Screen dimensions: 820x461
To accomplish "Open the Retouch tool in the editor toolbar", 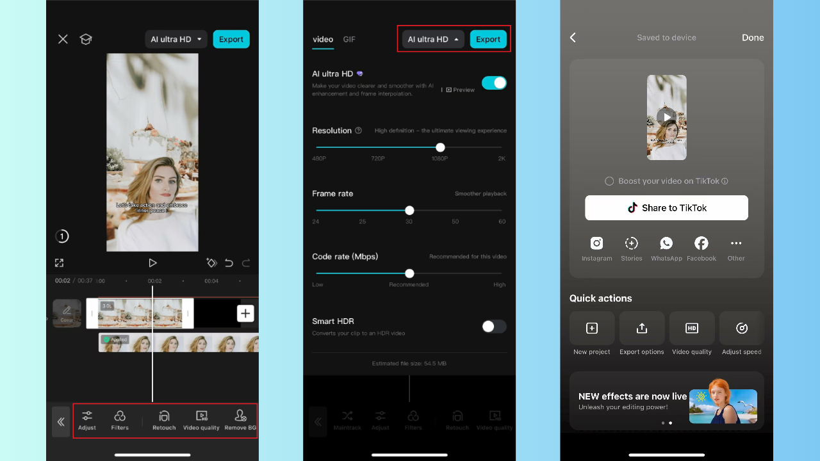I will tap(164, 421).
